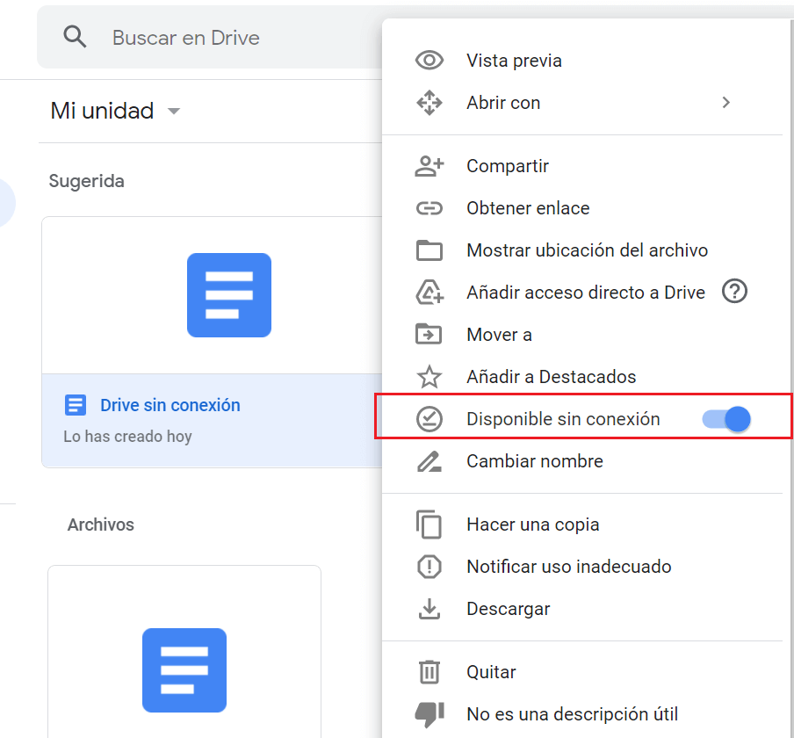Viewport: 794px width, 738px height.
Task: Click the person-plus Compartir icon
Action: pyautogui.click(x=429, y=166)
